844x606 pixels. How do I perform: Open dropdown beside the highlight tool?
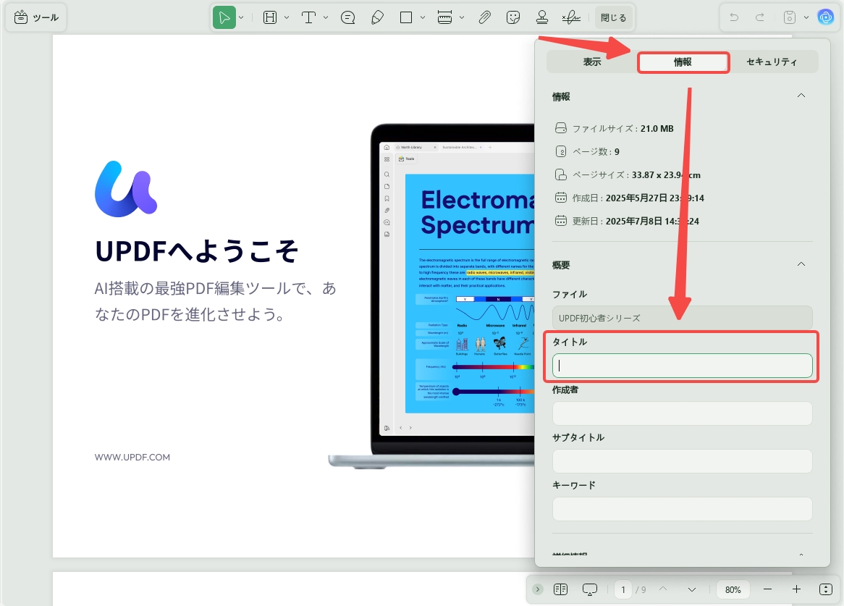coord(287,18)
